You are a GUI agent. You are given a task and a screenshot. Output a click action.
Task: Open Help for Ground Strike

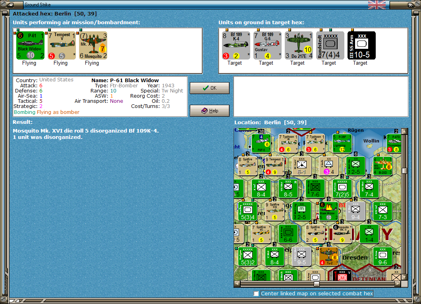click(x=210, y=111)
